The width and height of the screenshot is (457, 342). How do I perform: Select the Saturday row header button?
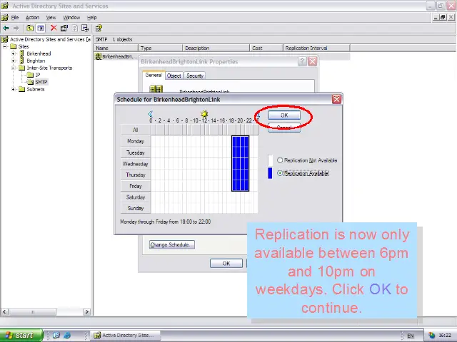(136, 197)
